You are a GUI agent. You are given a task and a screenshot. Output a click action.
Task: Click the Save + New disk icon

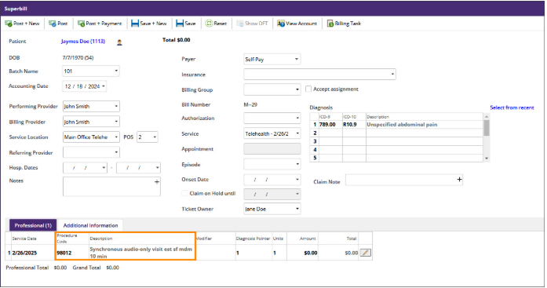(x=135, y=24)
